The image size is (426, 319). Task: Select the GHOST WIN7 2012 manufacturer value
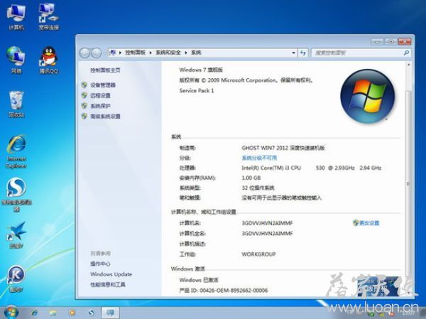pyautogui.click(x=283, y=148)
